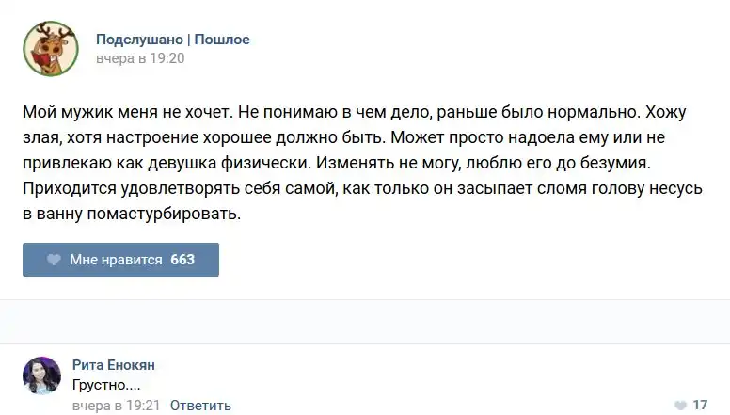Open the 'Рита Енокян' profile name link
This screenshot has height=415, width=730.
[x=113, y=365]
